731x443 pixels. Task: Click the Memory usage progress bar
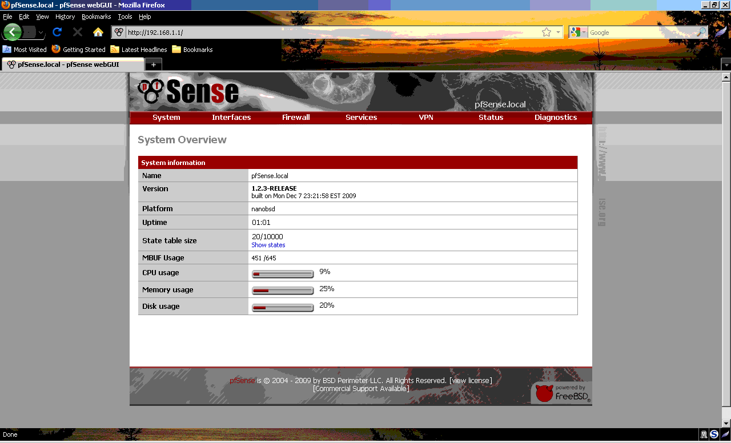tap(283, 291)
